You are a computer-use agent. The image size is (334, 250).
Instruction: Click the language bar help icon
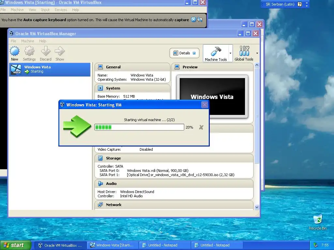click(x=299, y=4)
